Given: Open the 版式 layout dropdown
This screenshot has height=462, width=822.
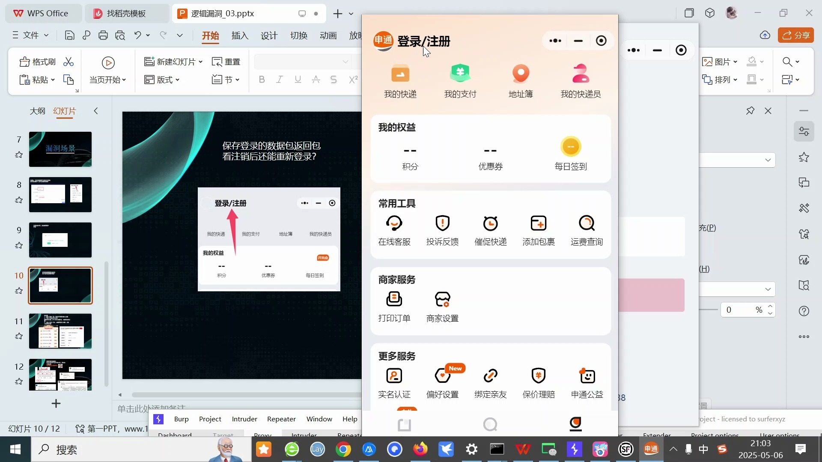Looking at the screenshot, I should 177,80.
